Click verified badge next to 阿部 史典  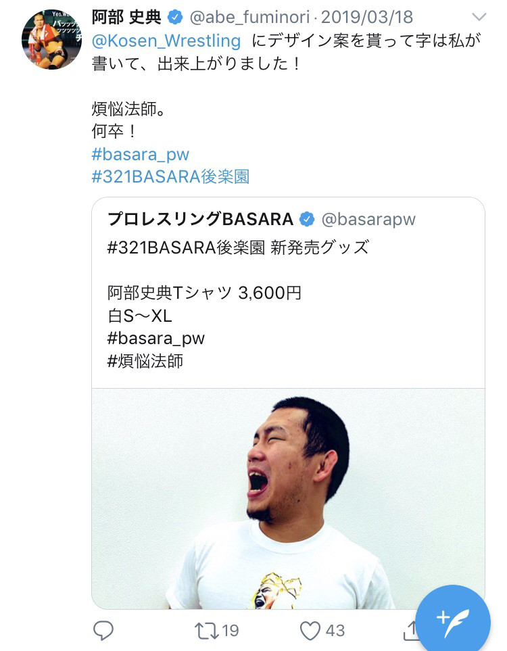pyautogui.click(x=175, y=18)
